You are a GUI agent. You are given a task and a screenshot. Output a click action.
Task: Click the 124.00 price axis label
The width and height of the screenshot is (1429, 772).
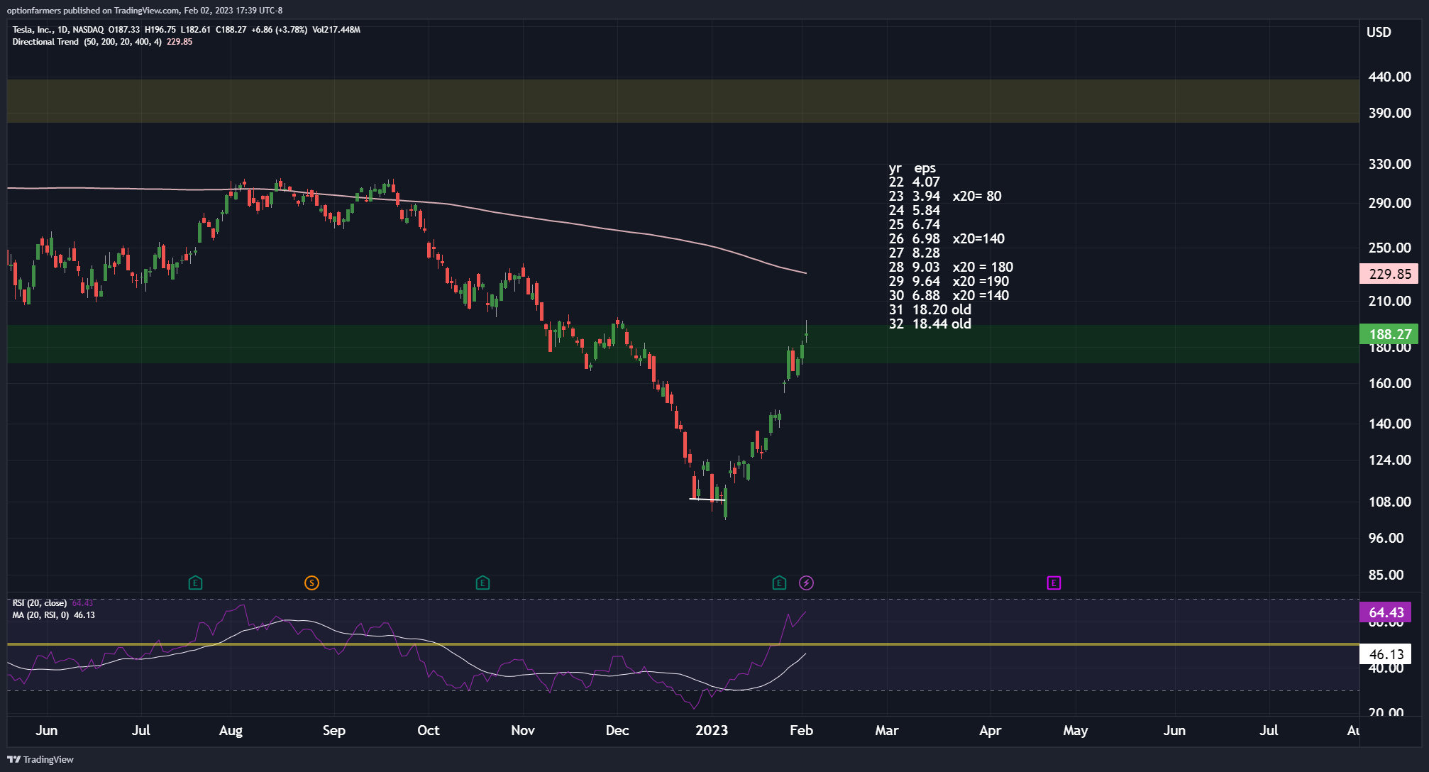pyautogui.click(x=1389, y=460)
